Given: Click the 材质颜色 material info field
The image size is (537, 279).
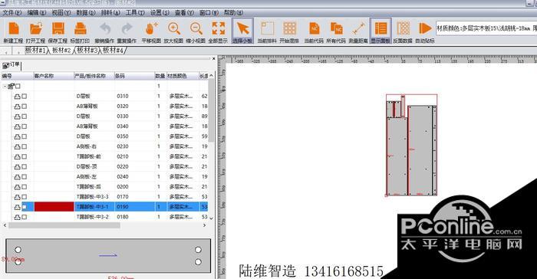Looking at the screenshot, I should tap(486, 29).
